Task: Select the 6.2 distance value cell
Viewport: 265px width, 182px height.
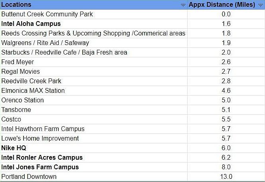Action: pyautogui.click(x=226, y=157)
